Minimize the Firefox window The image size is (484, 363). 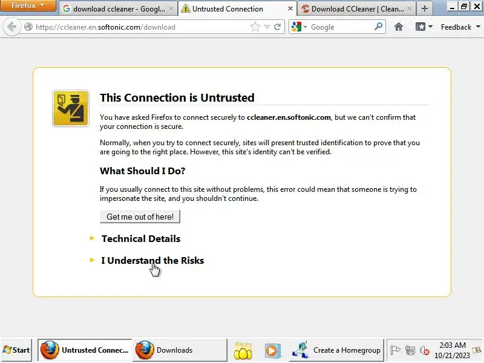coord(452,7)
